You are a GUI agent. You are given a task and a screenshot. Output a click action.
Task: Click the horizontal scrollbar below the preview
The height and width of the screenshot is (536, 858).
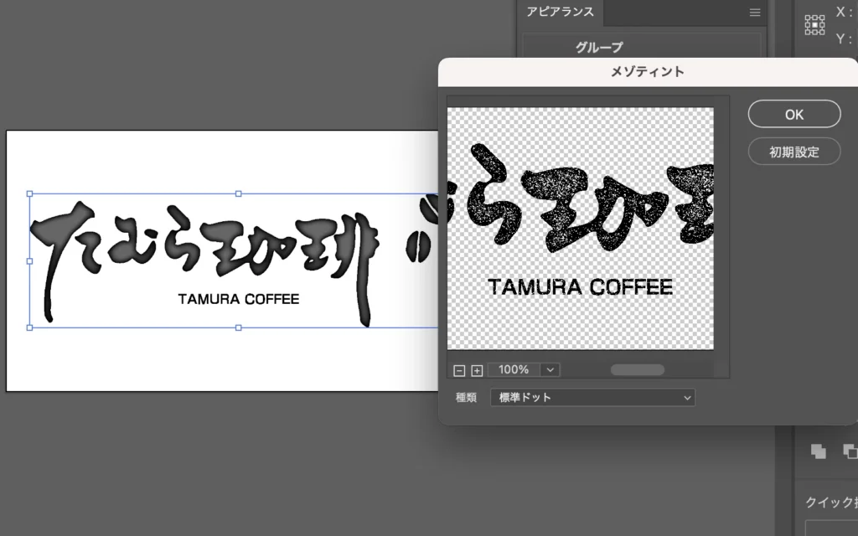637,369
